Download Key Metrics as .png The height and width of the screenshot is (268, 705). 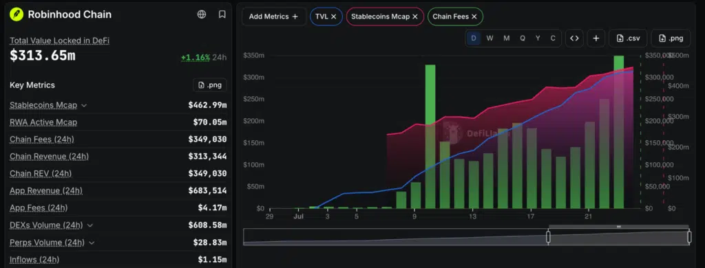tap(210, 85)
